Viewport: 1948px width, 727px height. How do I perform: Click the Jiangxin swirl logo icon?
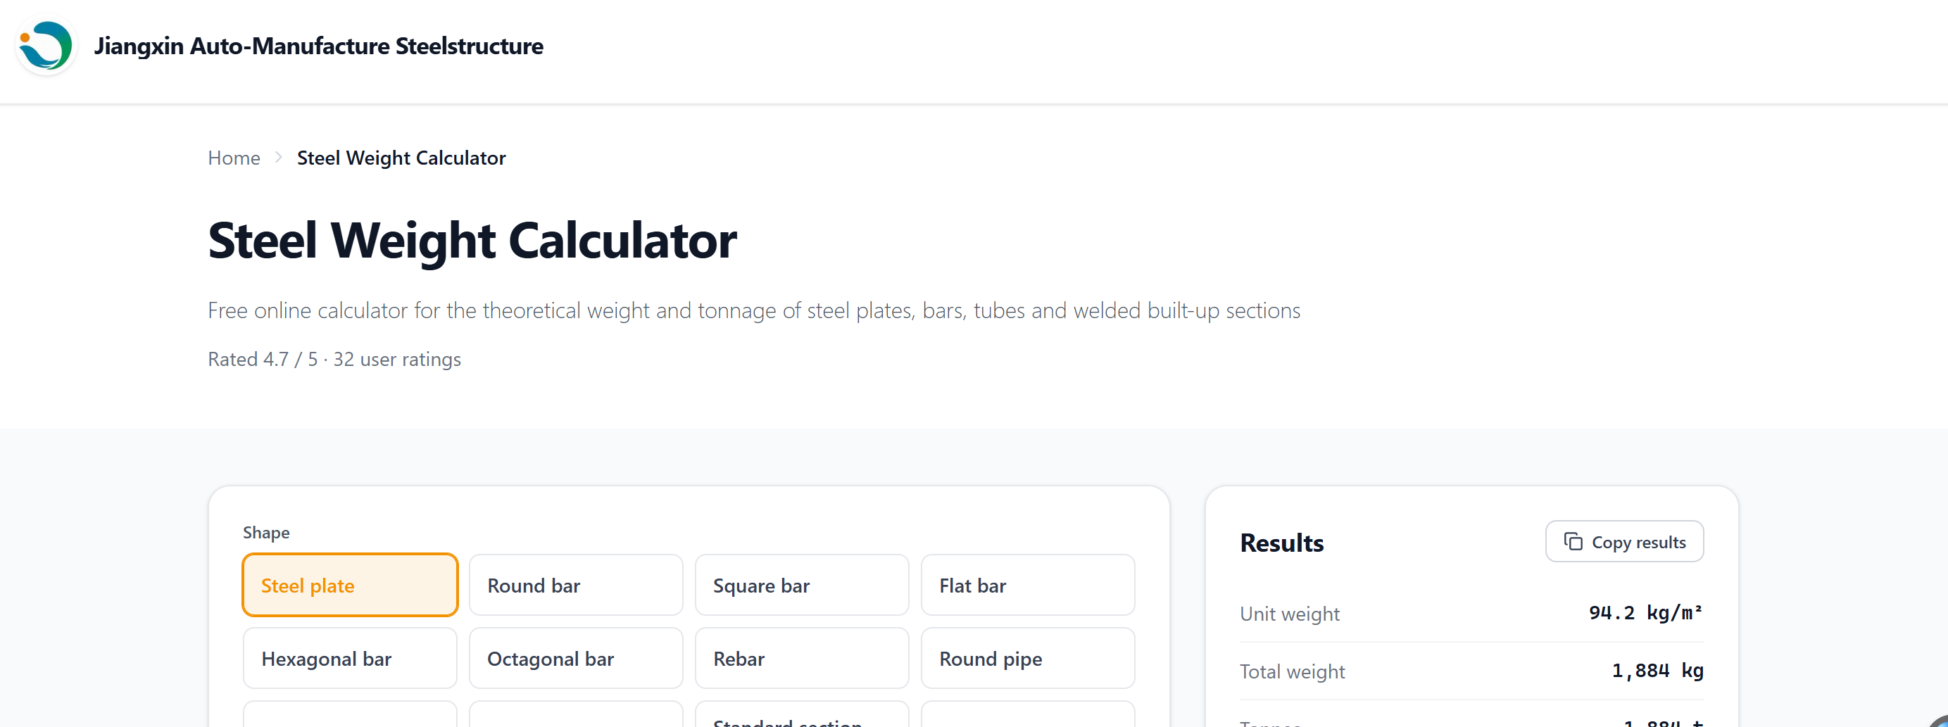(46, 46)
